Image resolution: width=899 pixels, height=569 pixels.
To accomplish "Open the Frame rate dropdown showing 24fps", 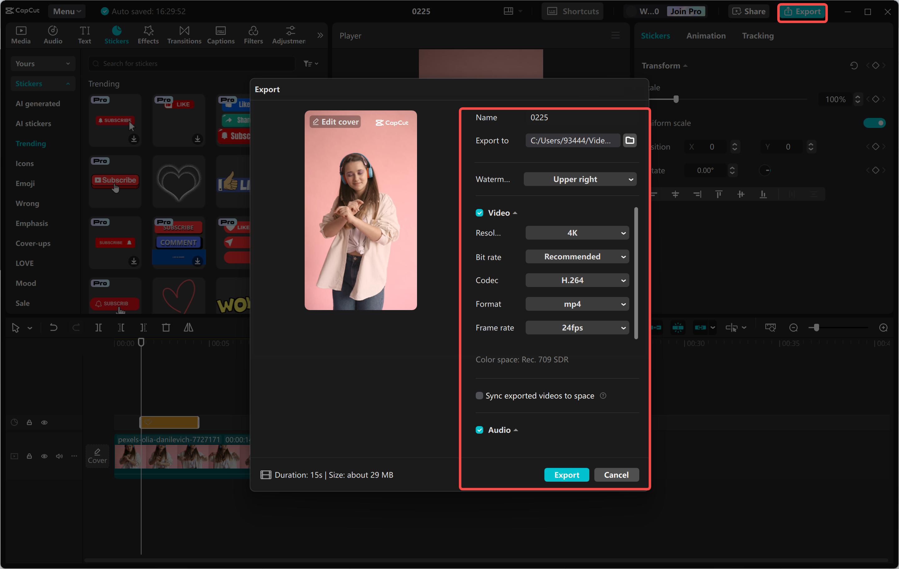I will [x=577, y=327].
